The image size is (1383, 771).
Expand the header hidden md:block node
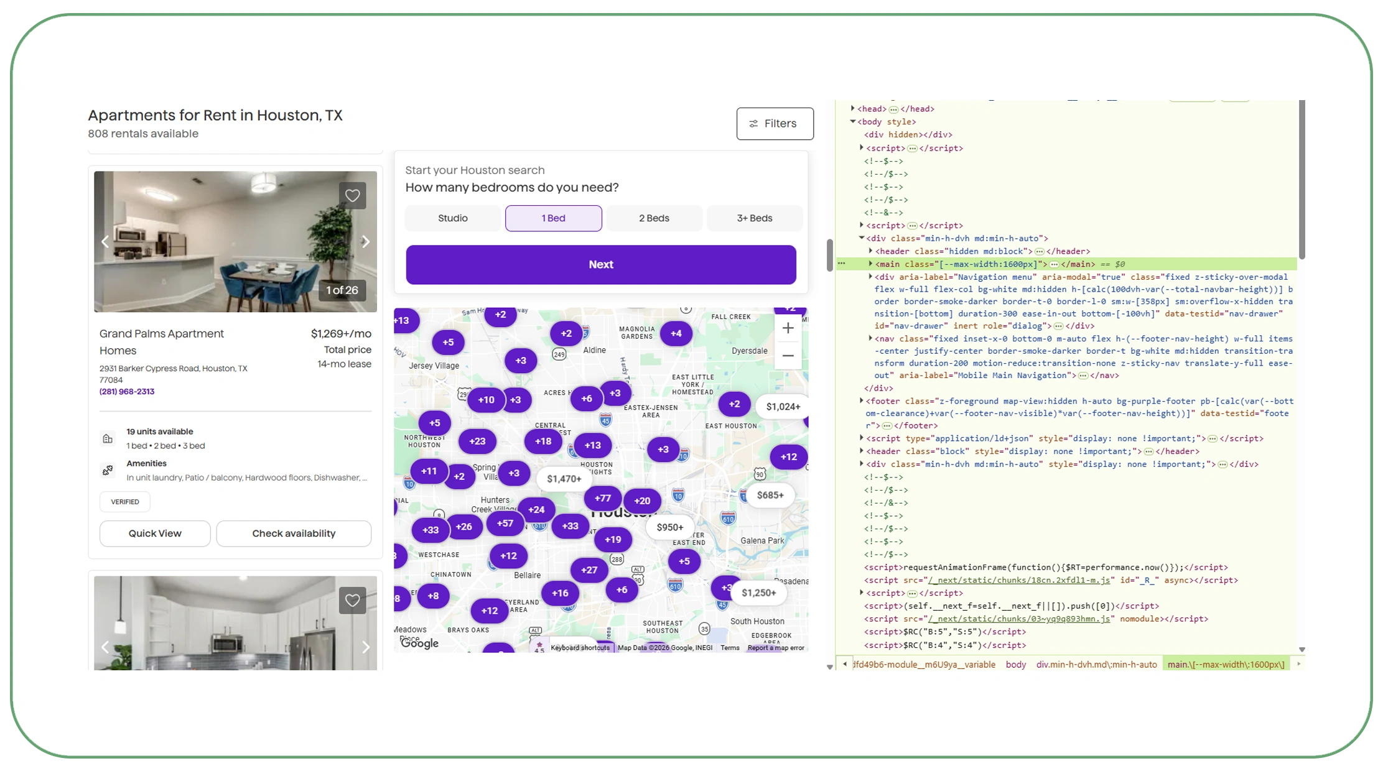click(x=870, y=251)
